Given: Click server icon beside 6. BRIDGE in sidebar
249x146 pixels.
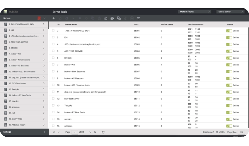Looking at the screenshot, I should [x=5, y=48].
